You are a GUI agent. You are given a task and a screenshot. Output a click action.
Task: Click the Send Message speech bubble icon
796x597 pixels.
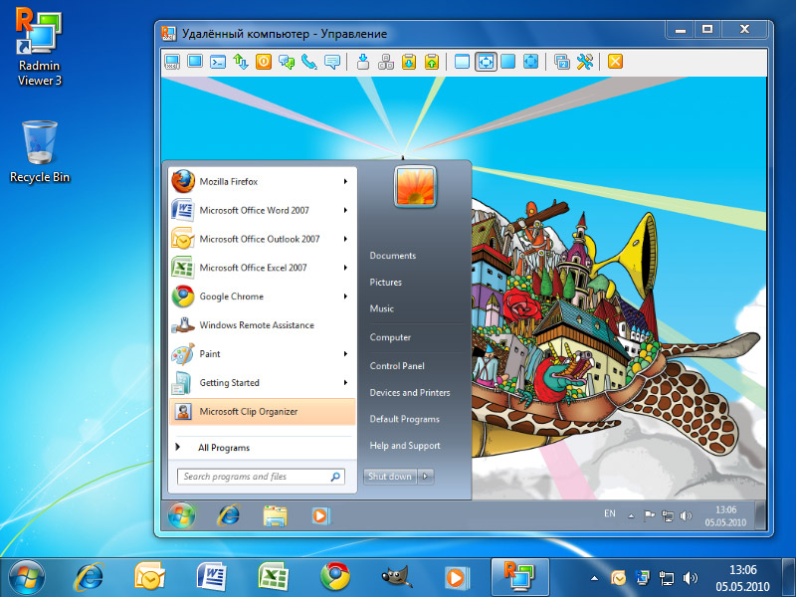point(332,62)
